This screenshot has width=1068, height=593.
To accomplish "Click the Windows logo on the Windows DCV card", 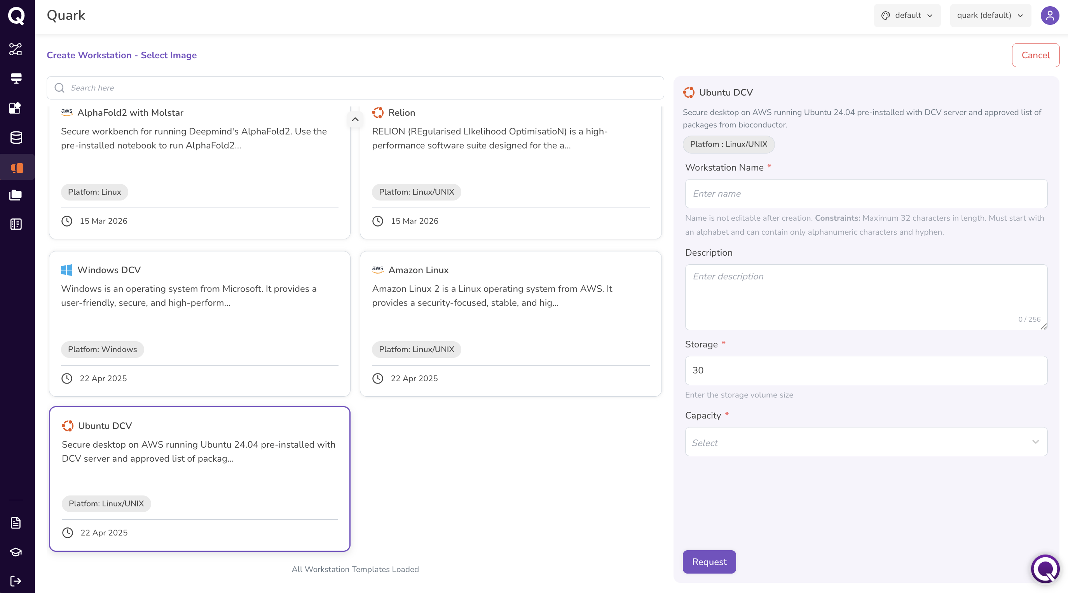I will pyautogui.click(x=66, y=270).
